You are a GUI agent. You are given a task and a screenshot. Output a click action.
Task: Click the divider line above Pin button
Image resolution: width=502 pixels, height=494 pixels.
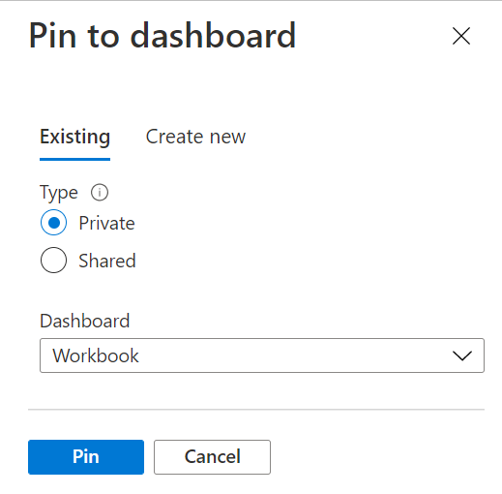[256, 410]
